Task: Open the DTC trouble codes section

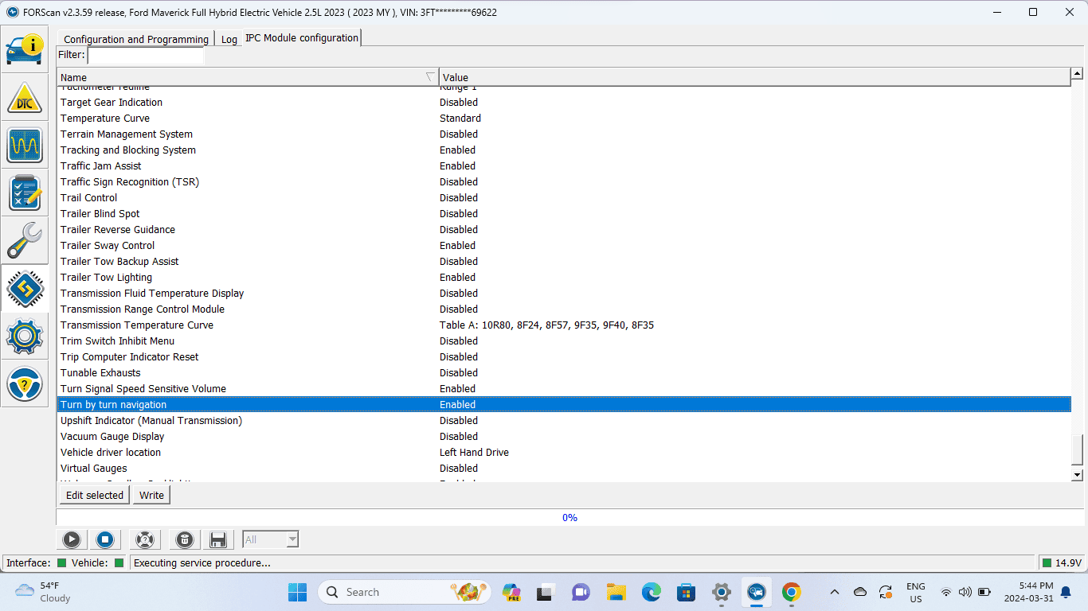Action: pos(25,97)
